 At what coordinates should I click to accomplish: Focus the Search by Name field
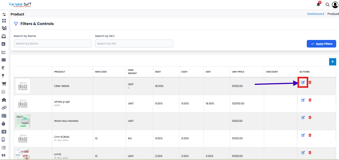tap(53, 43)
